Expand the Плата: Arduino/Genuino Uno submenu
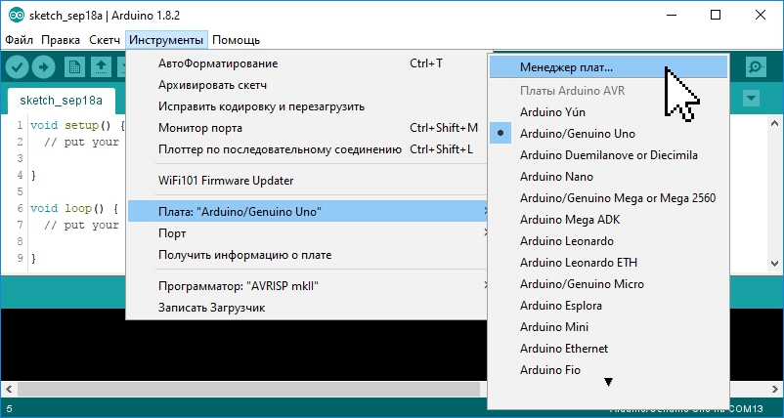The height and width of the screenshot is (418, 784). [x=307, y=212]
